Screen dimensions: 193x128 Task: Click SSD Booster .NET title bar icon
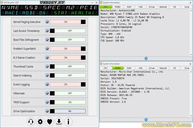click(2, 2)
